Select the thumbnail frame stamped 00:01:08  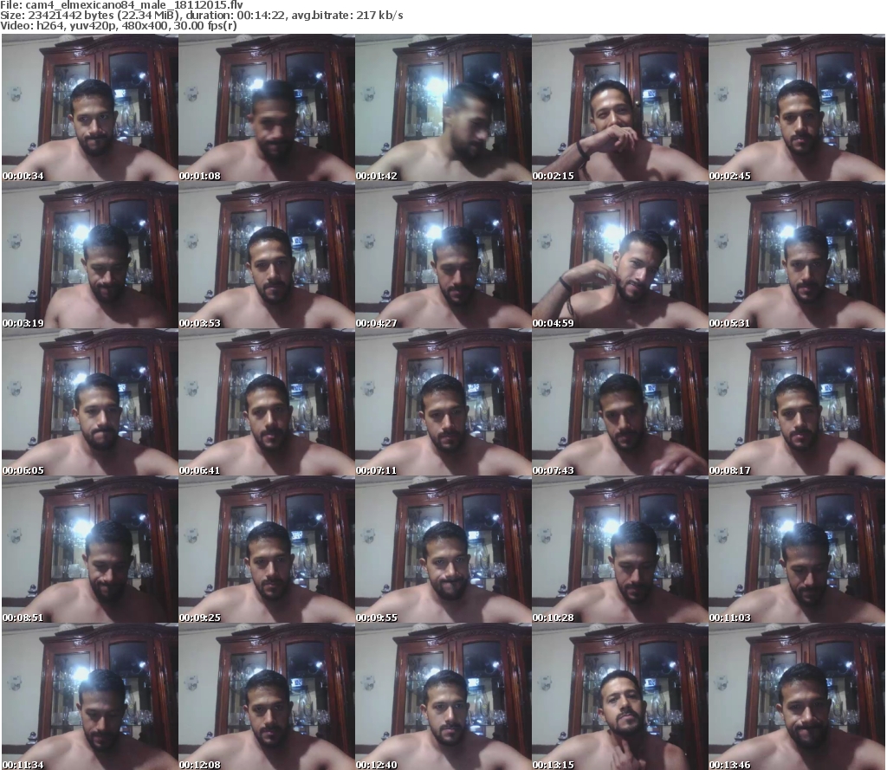(x=267, y=107)
